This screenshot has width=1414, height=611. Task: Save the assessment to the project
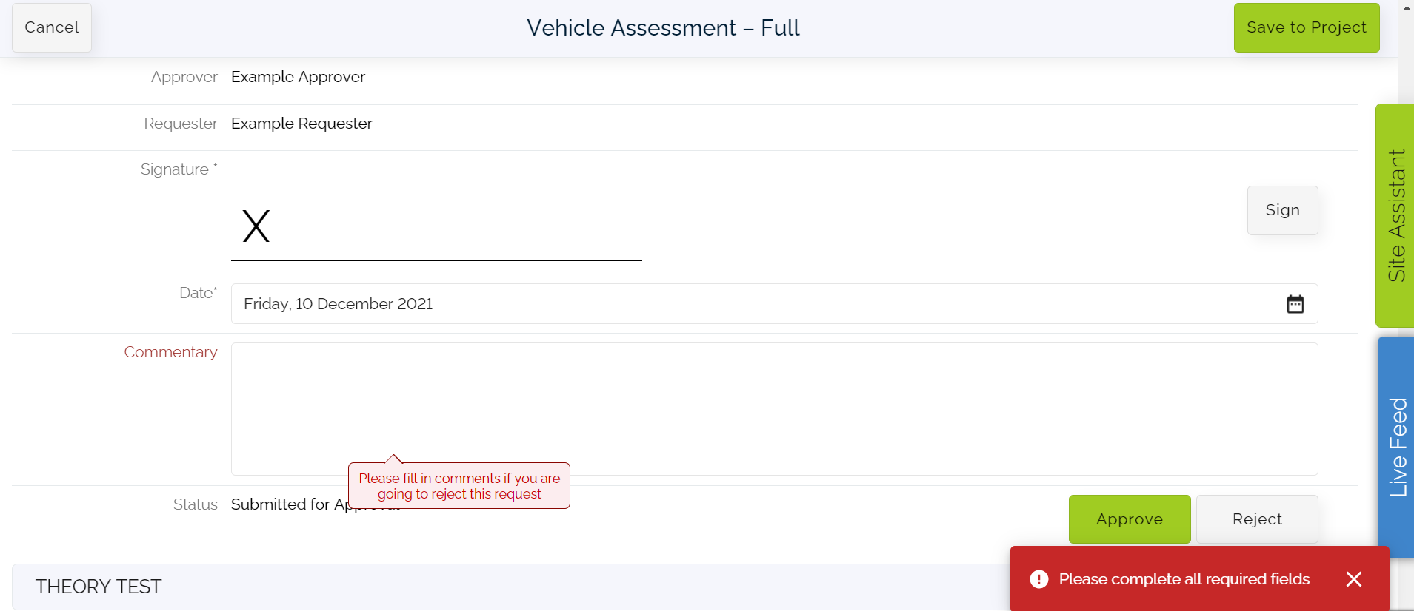[x=1306, y=27]
